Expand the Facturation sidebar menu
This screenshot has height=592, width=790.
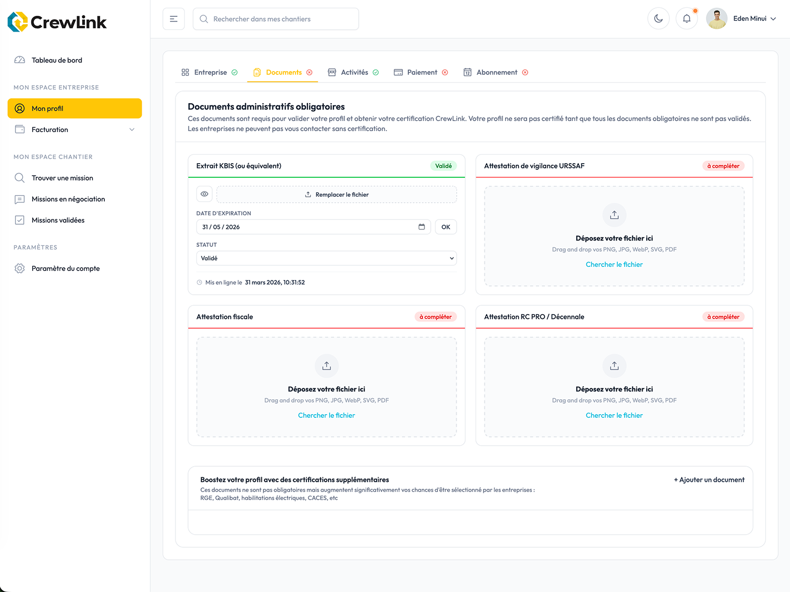pos(75,129)
